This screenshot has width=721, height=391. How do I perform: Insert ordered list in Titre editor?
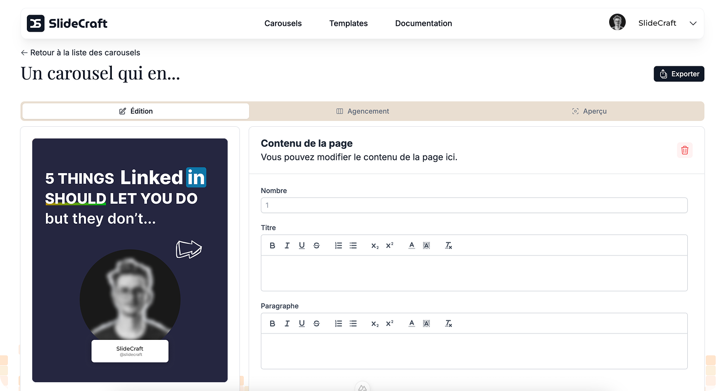[339, 246]
